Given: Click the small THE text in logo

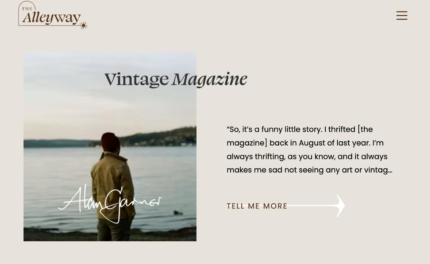Looking at the screenshot, I should [27, 9].
